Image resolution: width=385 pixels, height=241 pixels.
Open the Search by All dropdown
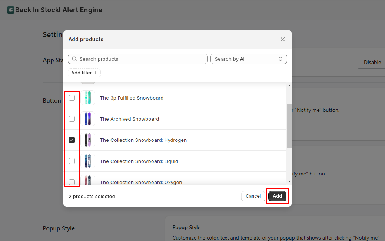[249, 59]
